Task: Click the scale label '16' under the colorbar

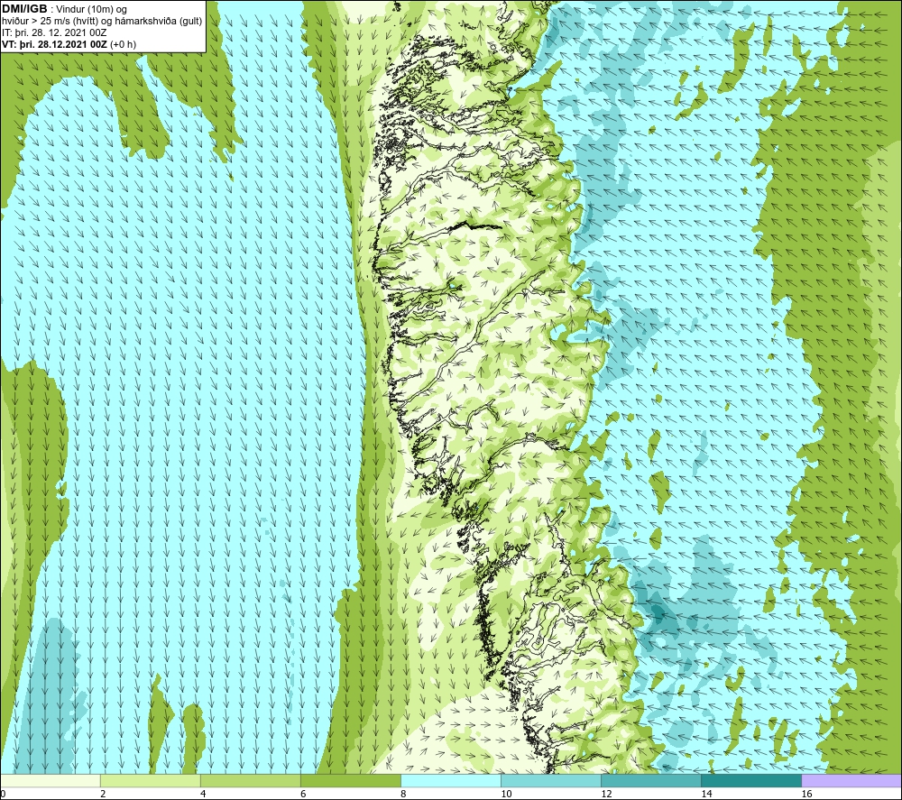Action: (806, 795)
